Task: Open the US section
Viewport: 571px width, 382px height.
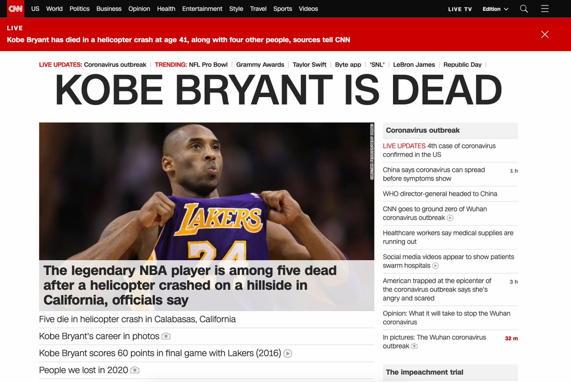Action: 36,9
